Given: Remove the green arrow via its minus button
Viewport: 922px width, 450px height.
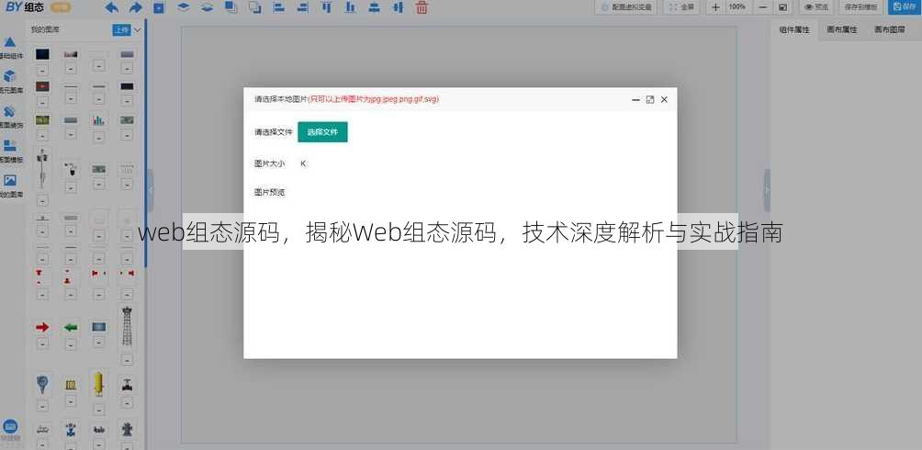Looking at the screenshot, I should click(x=71, y=344).
